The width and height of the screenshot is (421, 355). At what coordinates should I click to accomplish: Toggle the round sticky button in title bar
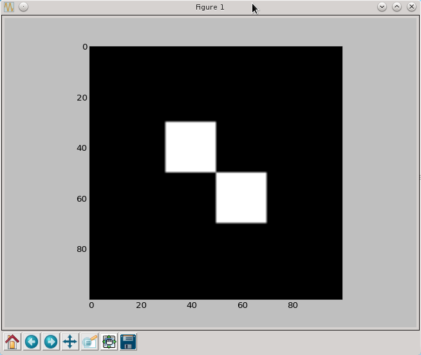pos(23,7)
